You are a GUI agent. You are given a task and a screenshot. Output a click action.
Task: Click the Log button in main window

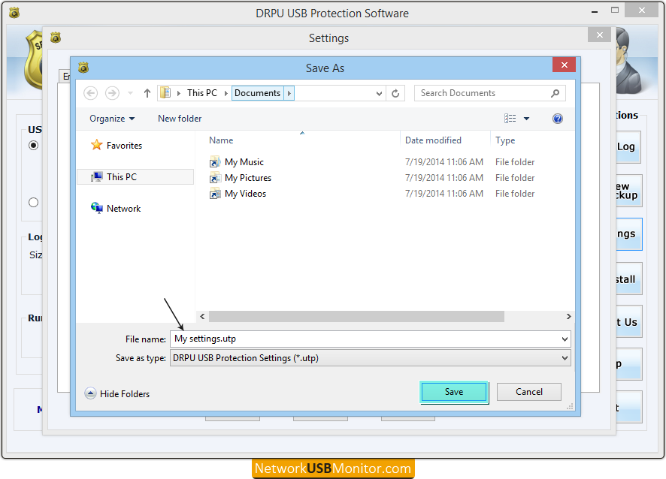click(628, 147)
